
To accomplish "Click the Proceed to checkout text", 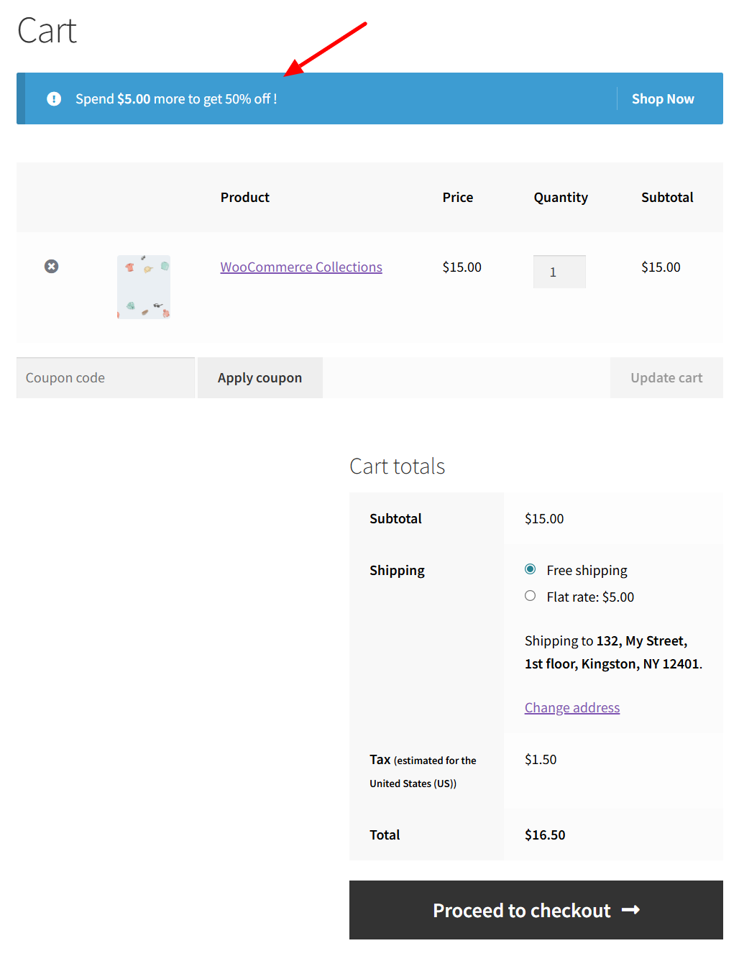I will (521, 911).
